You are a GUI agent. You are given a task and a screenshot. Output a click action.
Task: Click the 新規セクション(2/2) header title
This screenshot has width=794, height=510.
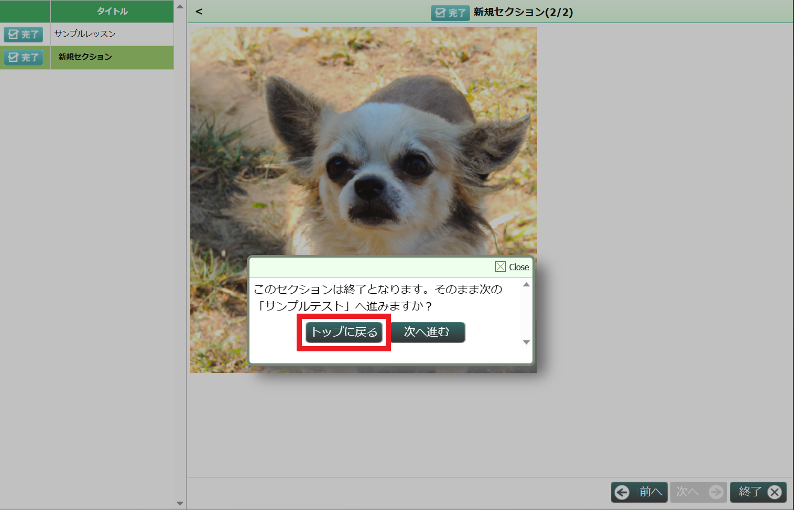[523, 12]
